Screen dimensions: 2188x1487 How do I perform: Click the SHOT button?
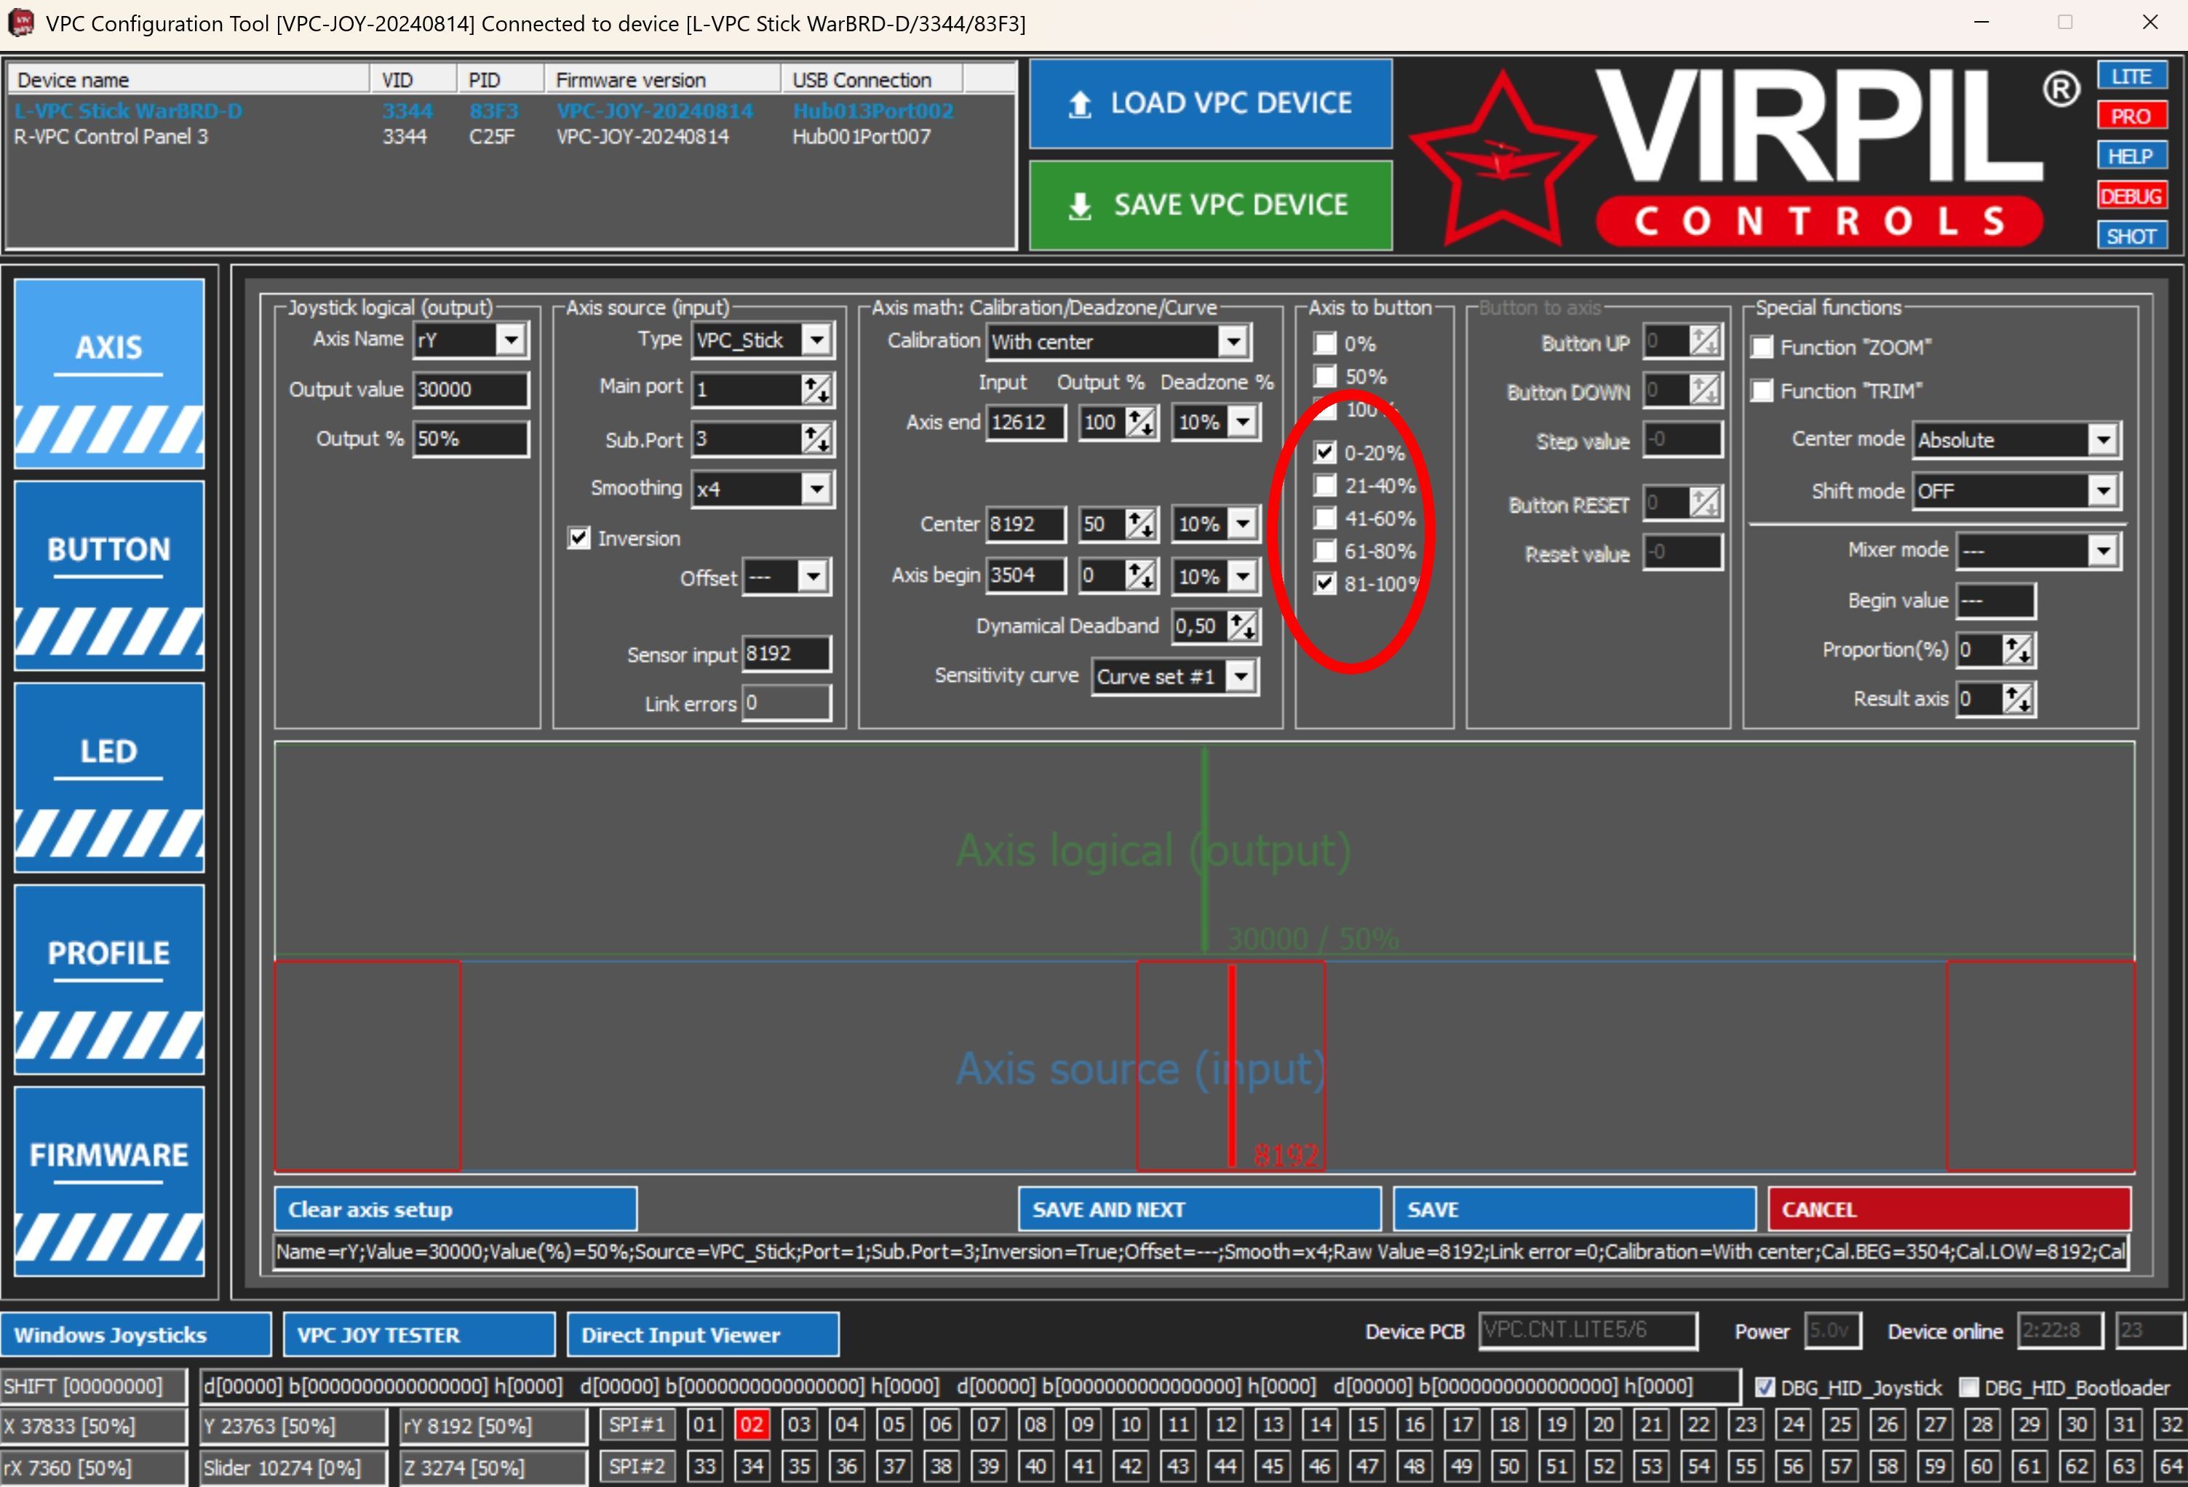click(2131, 235)
